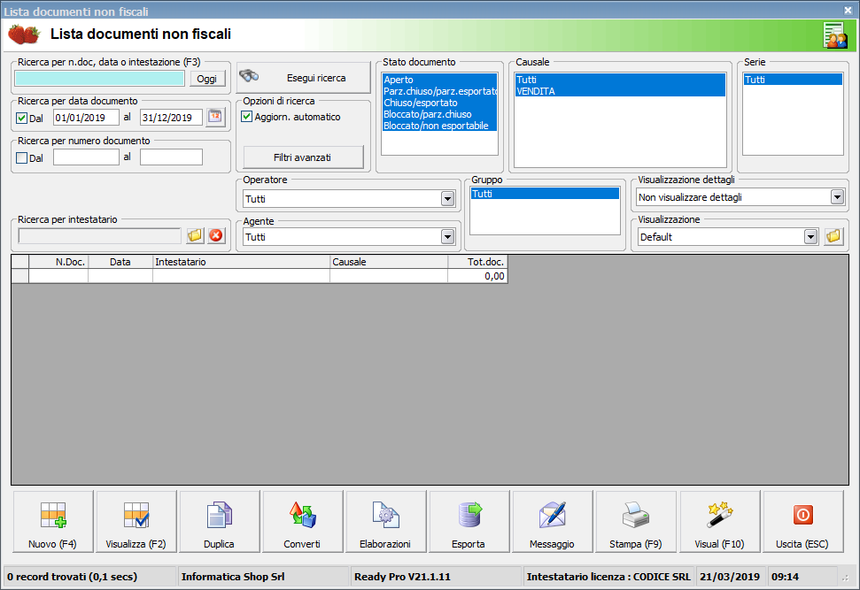Click the Ricerca per intestatario field
The image size is (860, 590).
(x=100, y=235)
